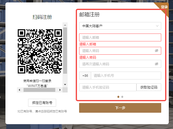
Task: Click the 请输入手机号 phone number field
Action: point(126,76)
